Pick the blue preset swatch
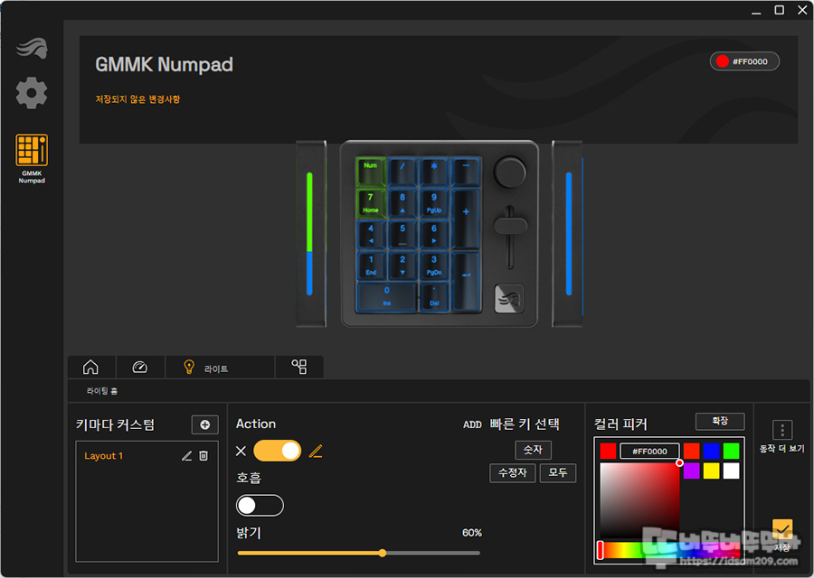Image resolution: width=814 pixels, height=578 pixels. pos(711,451)
